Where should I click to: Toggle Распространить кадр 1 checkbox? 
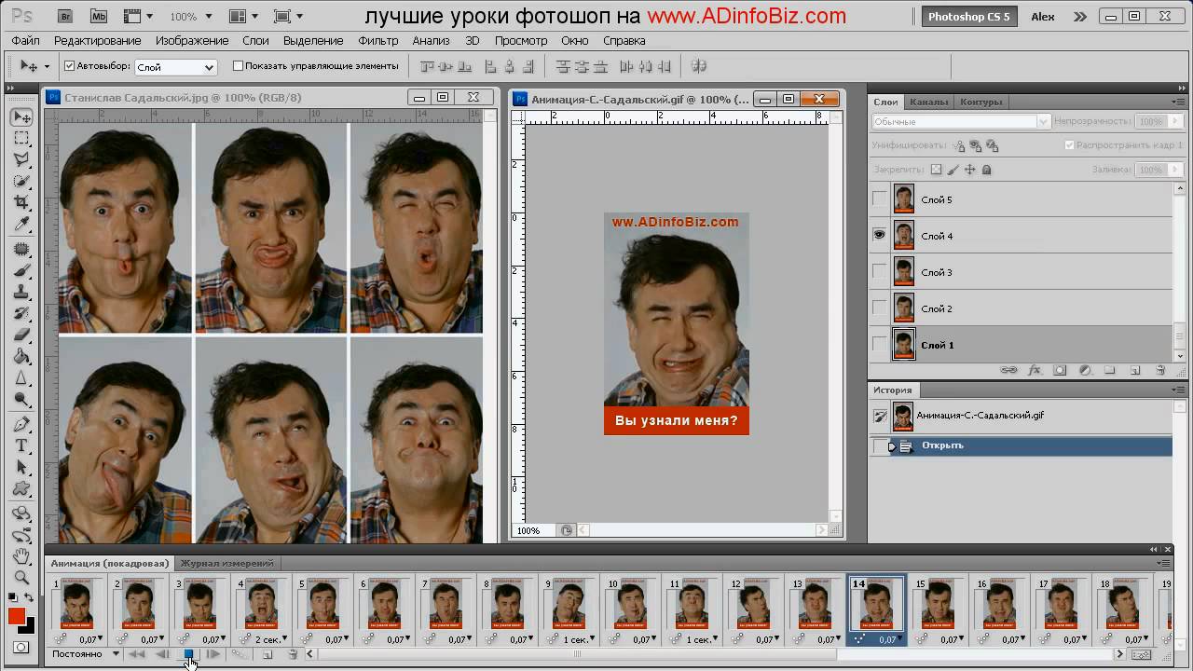pos(1070,145)
